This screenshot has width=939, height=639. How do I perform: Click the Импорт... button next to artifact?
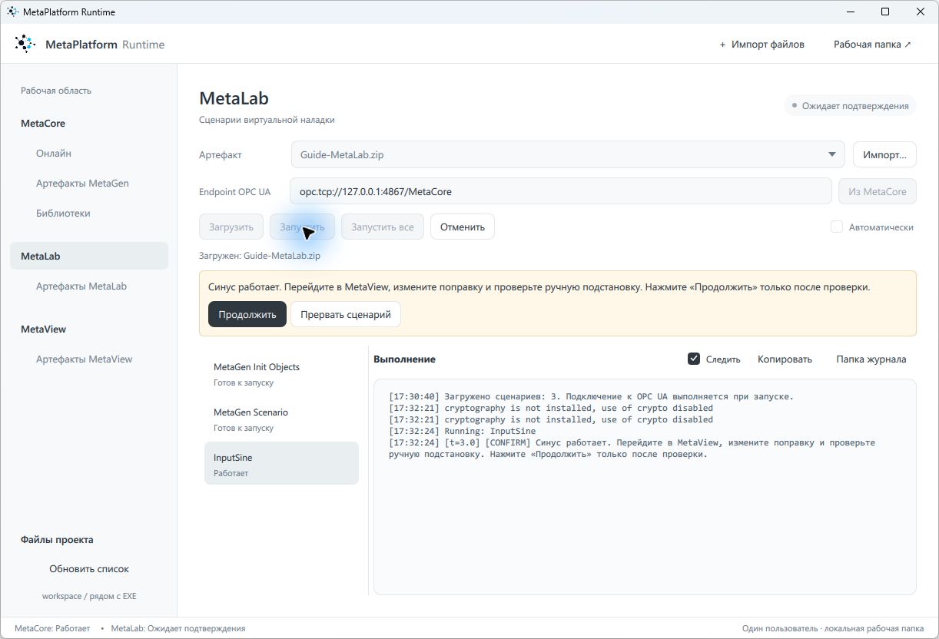884,154
